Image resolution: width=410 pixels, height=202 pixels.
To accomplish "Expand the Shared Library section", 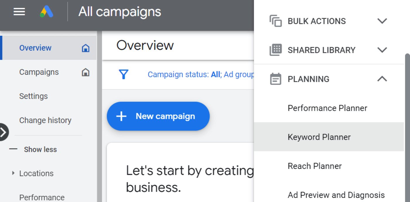I will [382, 50].
